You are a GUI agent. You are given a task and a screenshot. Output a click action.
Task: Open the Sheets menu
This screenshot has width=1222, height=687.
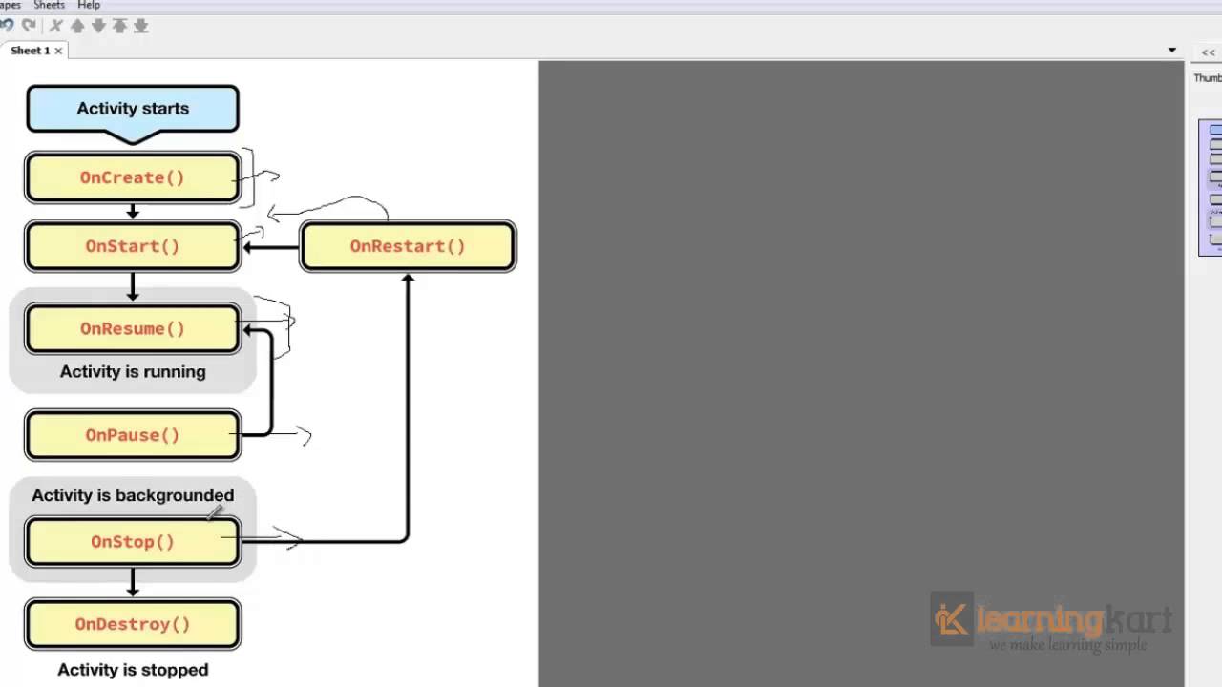pos(49,6)
